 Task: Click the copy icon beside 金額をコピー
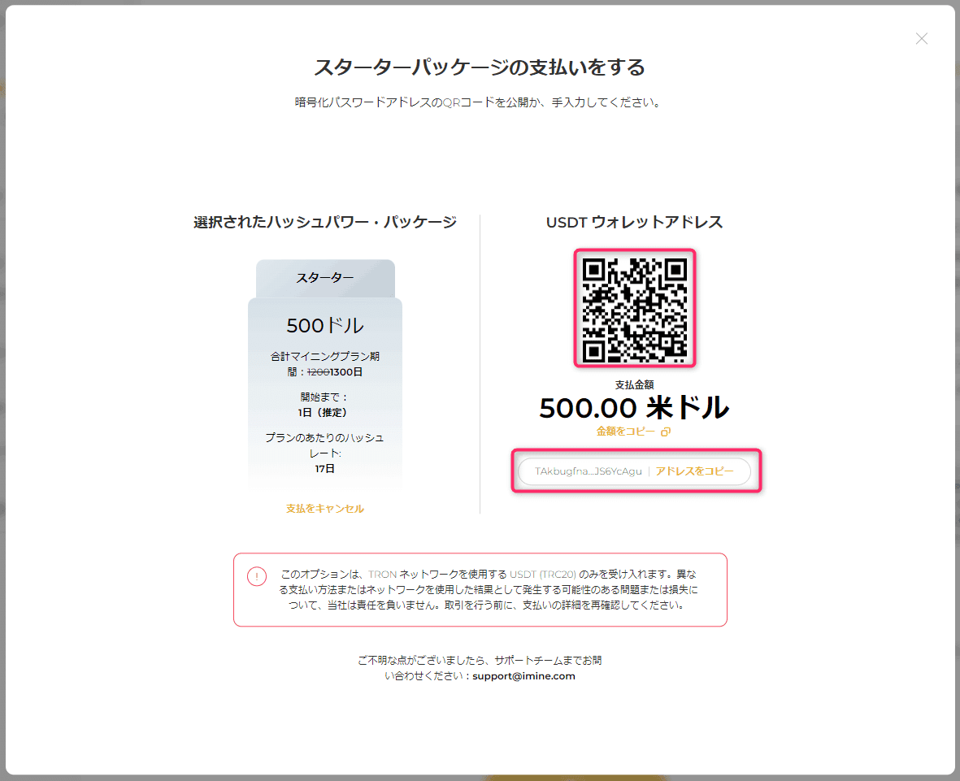[666, 432]
